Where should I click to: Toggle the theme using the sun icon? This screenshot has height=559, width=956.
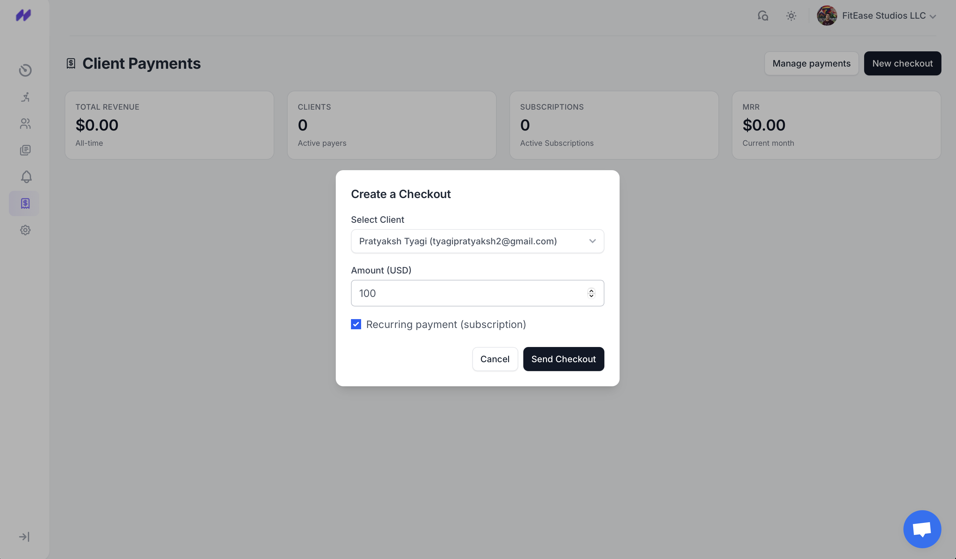pyautogui.click(x=791, y=16)
